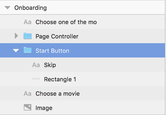
Task: Select the 'Choose one of the mo' text layer
Action: click(x=66, y=22)
